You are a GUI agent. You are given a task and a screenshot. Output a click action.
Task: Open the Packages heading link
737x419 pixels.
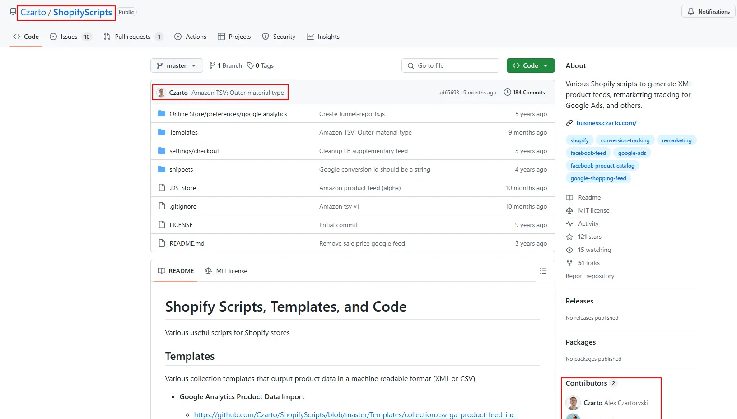click(x=581, y=342)
